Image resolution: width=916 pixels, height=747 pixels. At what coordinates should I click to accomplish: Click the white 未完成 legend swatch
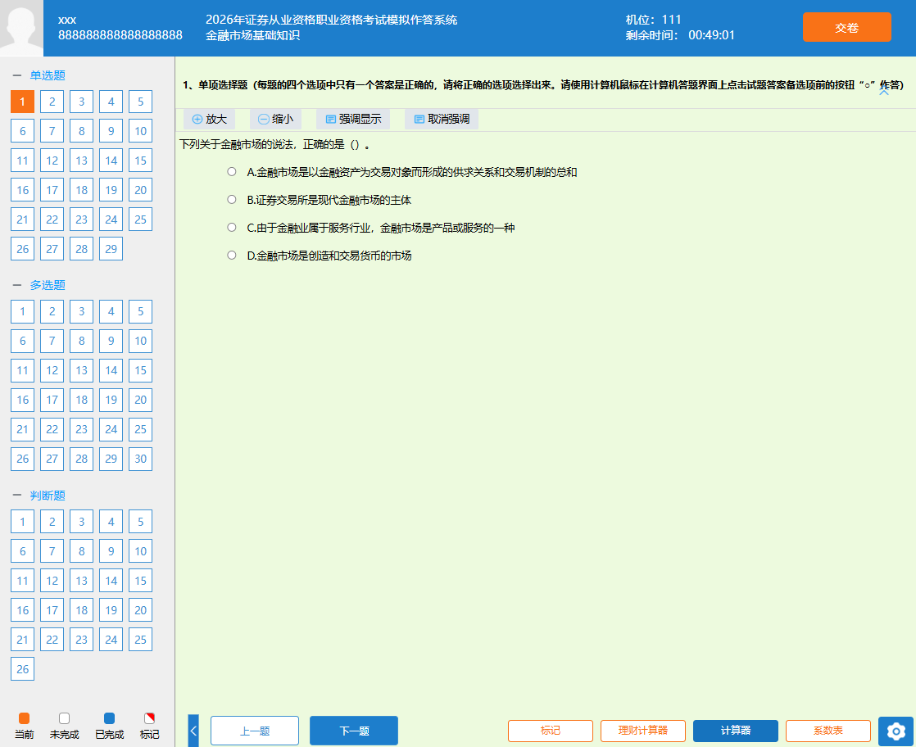click(64, 718)
